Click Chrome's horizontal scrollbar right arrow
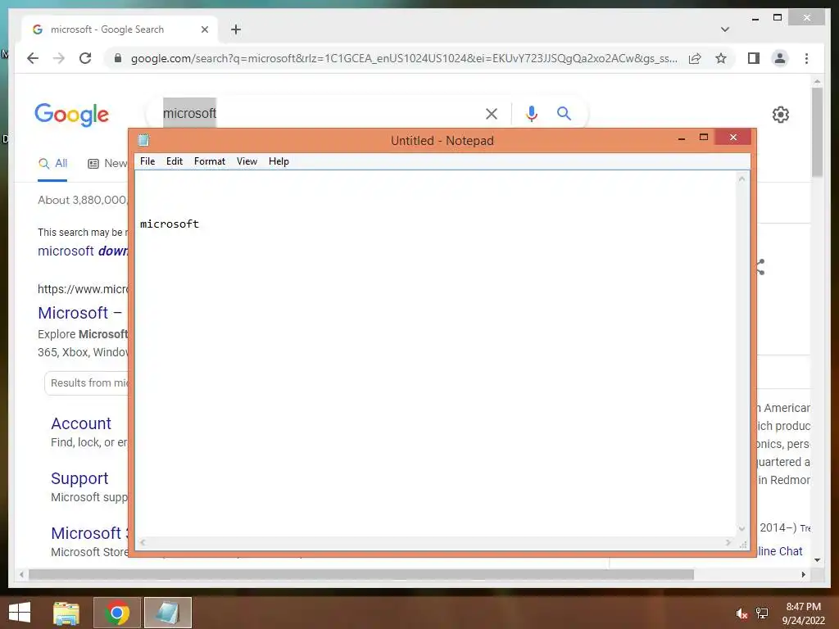 pos(803,574)
